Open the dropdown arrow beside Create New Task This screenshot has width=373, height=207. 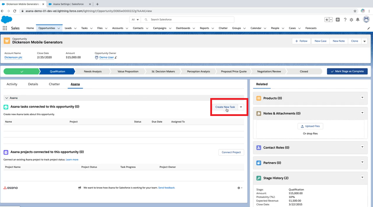(x=241, y=107)
